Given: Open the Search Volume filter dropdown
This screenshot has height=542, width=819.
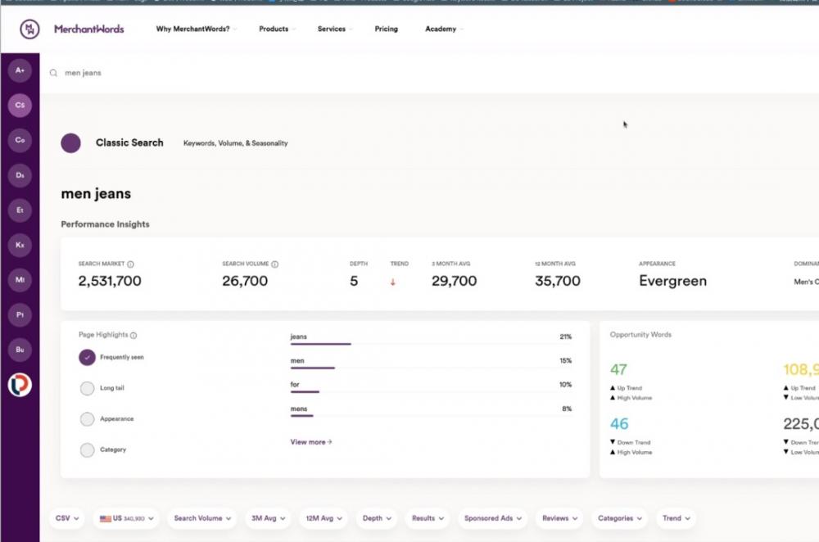Looking at the screenshot, I should click(x=202, y=518).
